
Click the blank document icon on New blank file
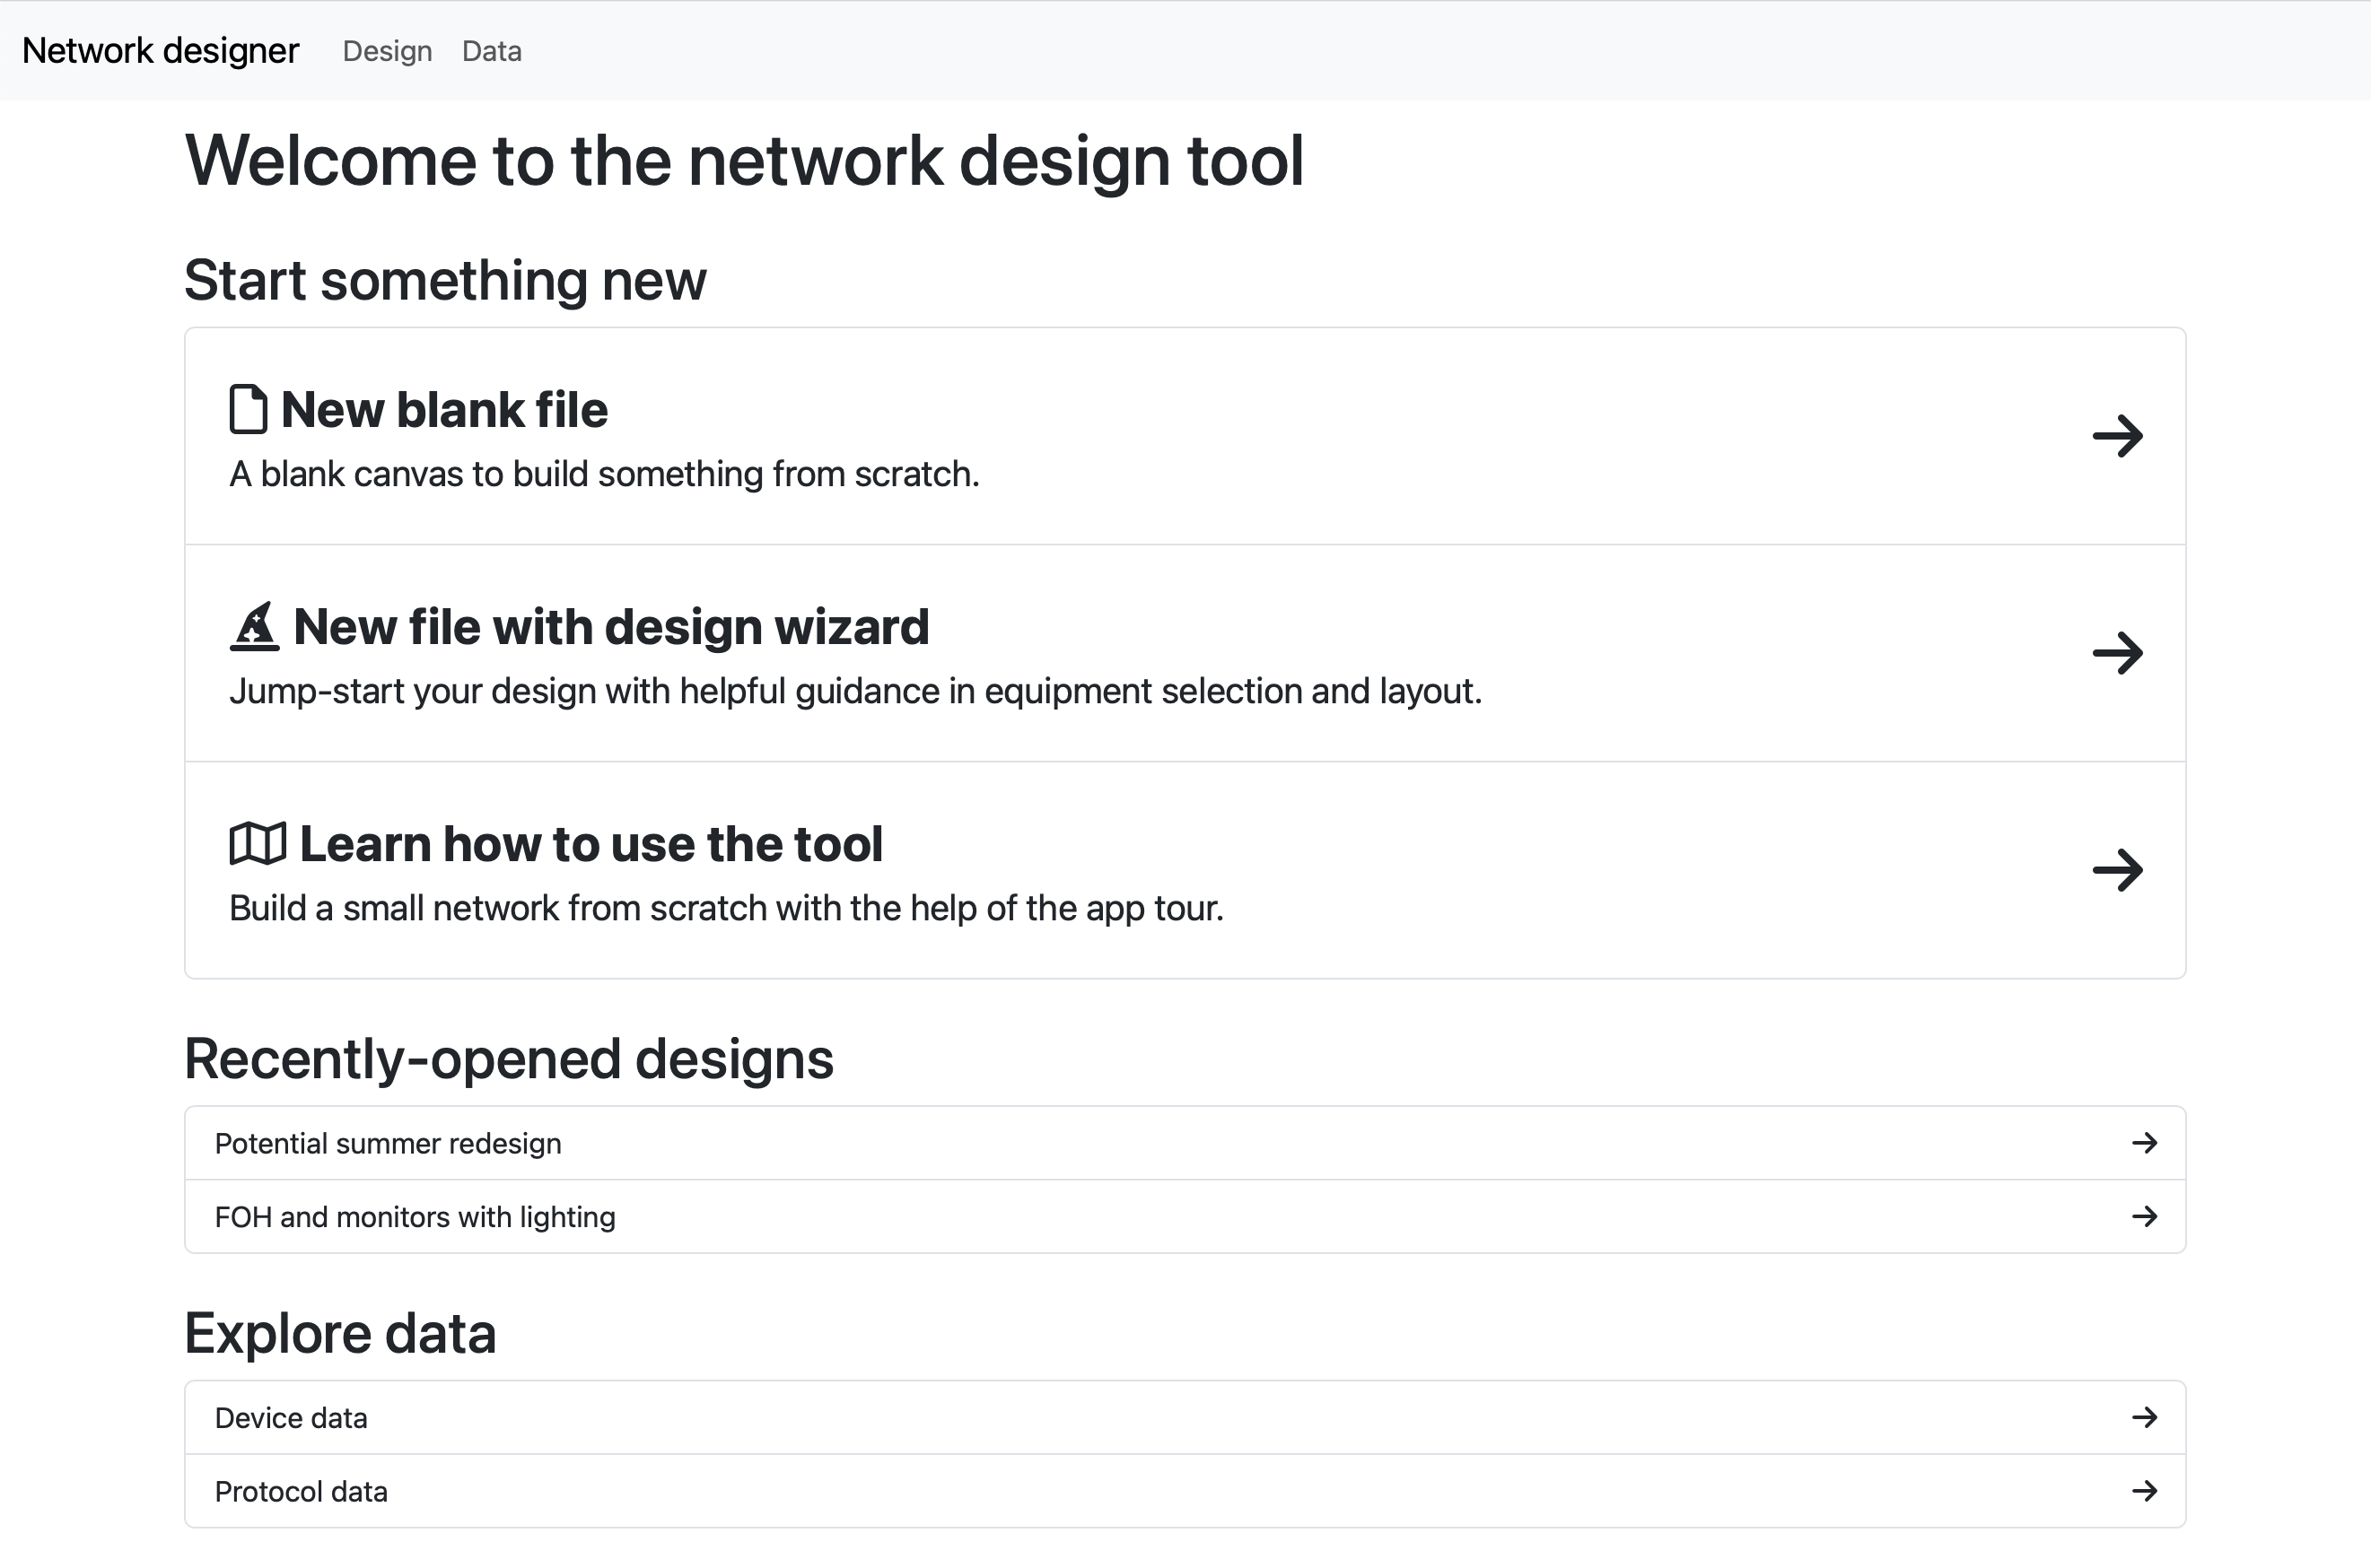click(249, 409)
